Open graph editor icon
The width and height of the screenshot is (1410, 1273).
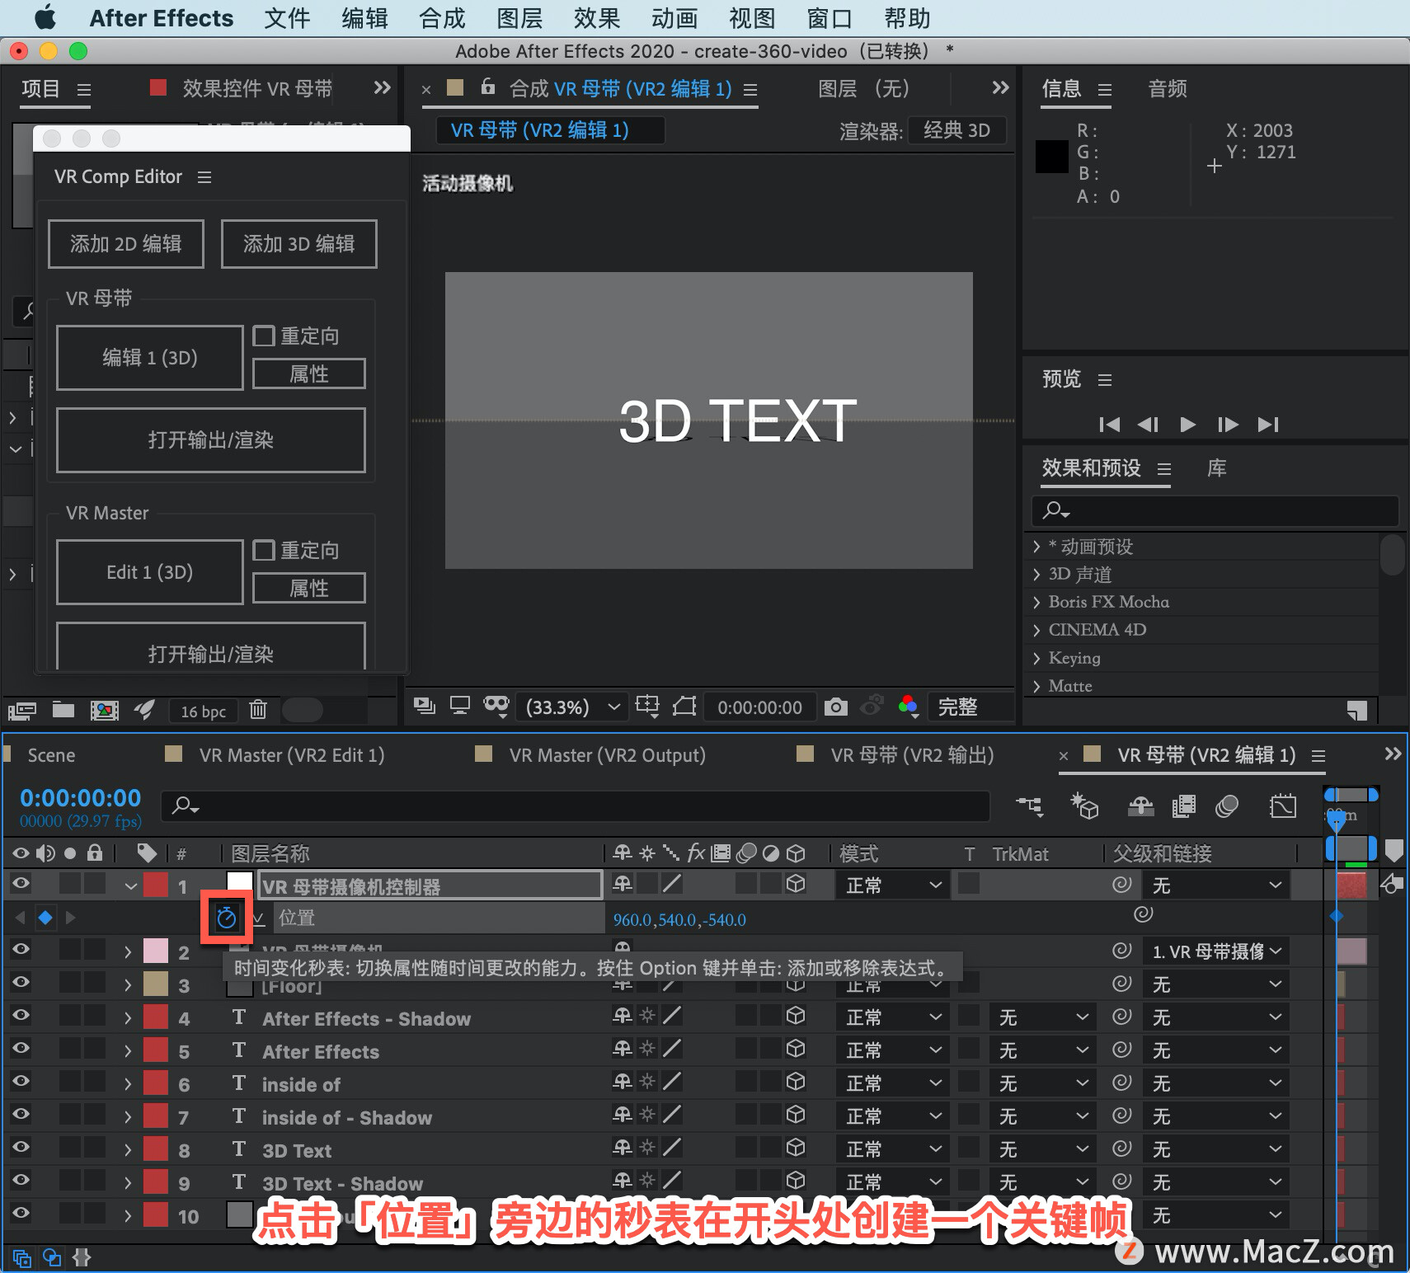coord(1283,806)
